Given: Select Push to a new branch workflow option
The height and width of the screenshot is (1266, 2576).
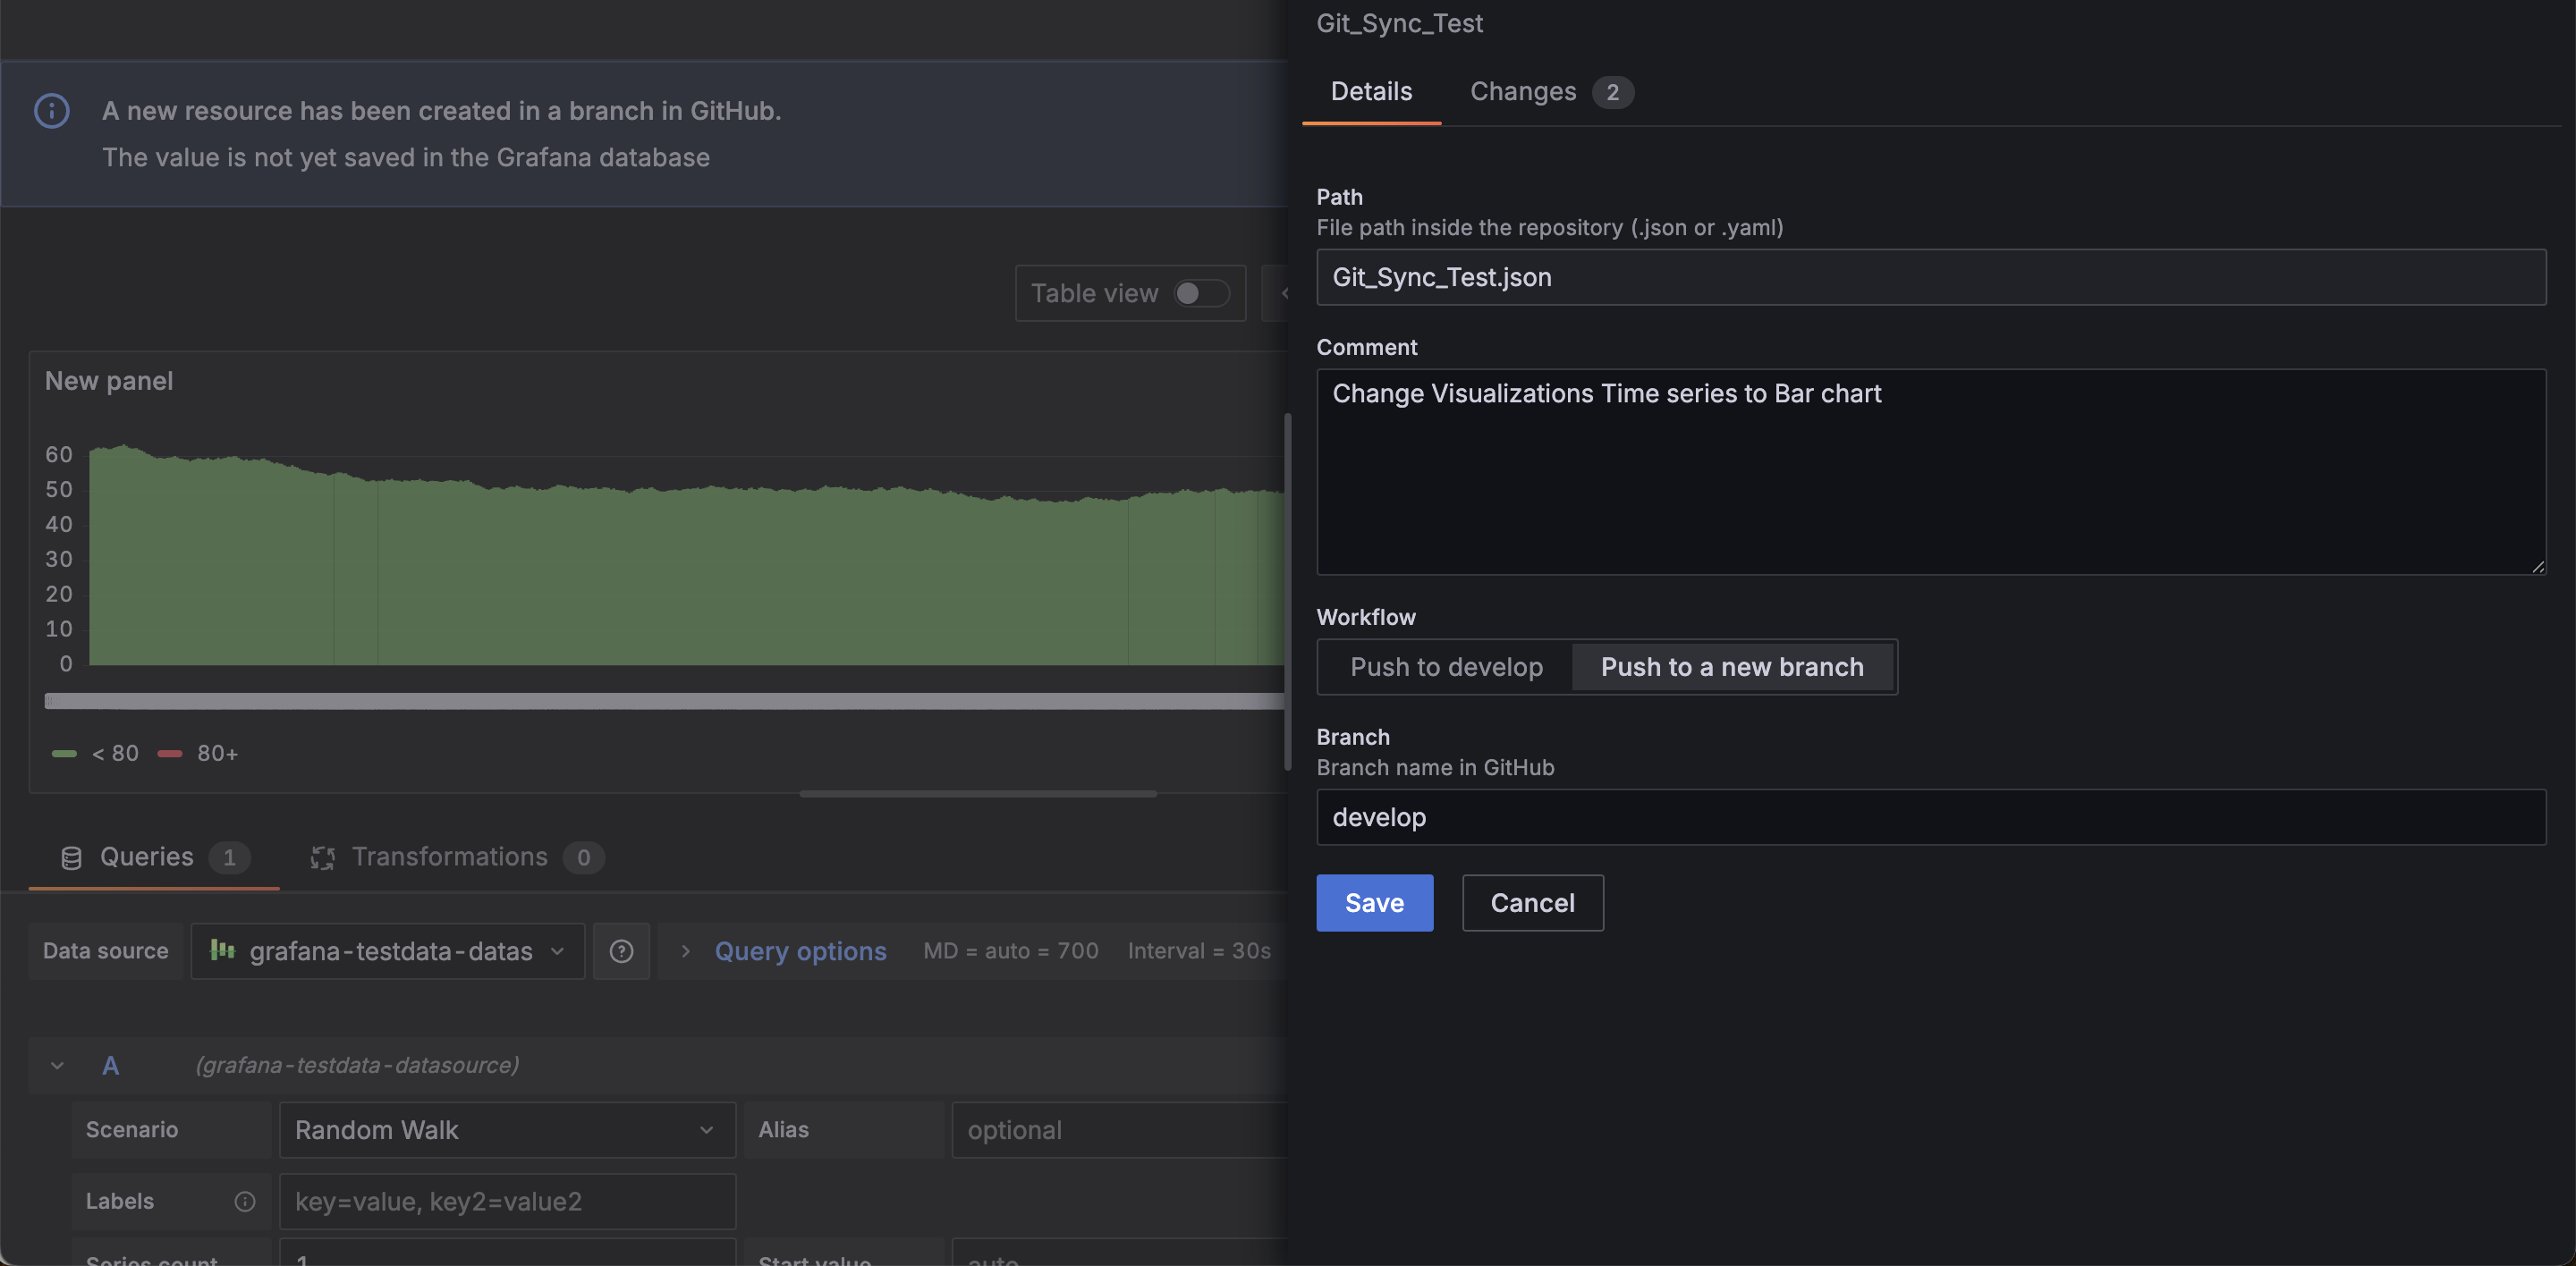Looking at the screenshot, I should (x=1732, y=668).
